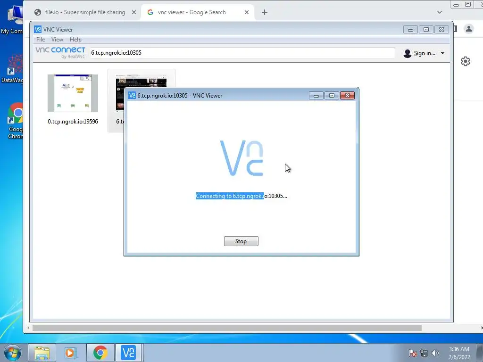
Task: Select the 0.tcp.ngrok.io:19596 connection thumbnail
Action: tap(73, 93)
